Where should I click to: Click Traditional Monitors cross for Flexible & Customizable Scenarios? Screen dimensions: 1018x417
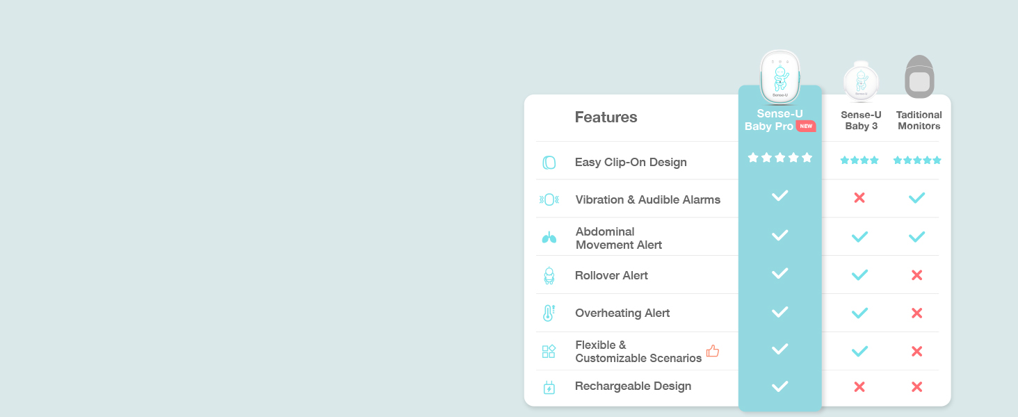pyautogui.click(x=917, y=352)
